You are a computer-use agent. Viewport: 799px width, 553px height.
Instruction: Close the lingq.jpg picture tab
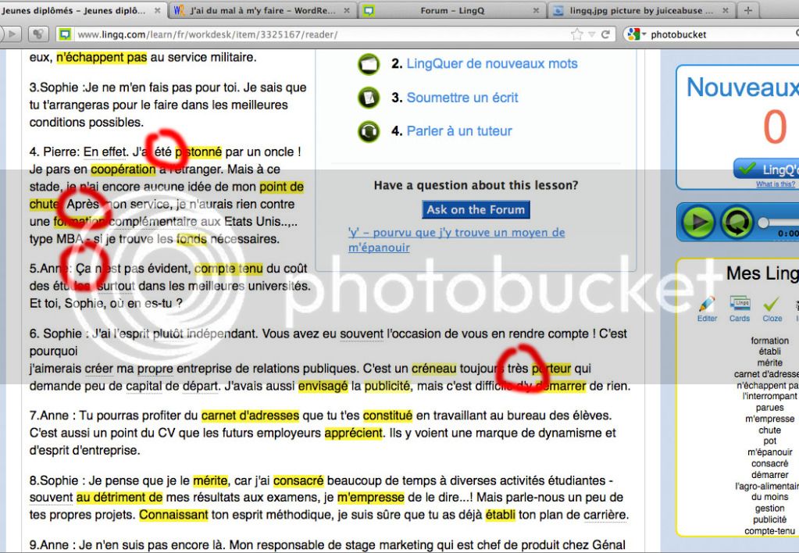pos(725,10)
